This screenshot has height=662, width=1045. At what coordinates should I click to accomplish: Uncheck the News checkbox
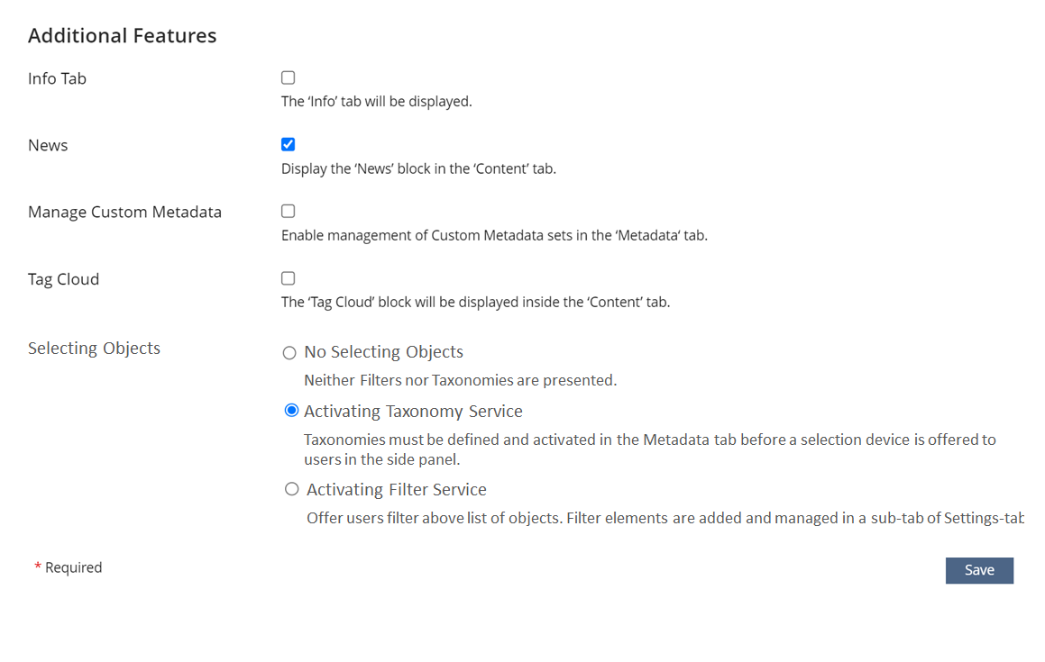tap(289, 145)
